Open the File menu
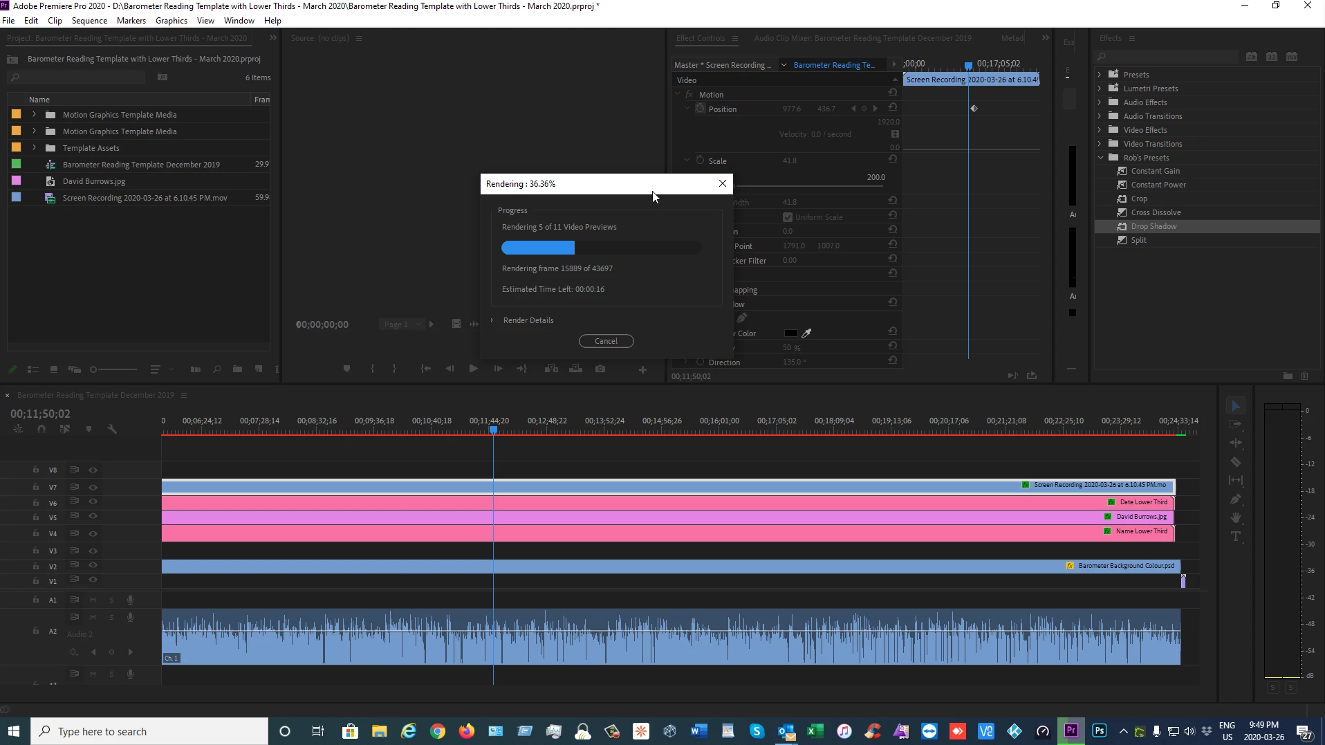 coord(8,20)
